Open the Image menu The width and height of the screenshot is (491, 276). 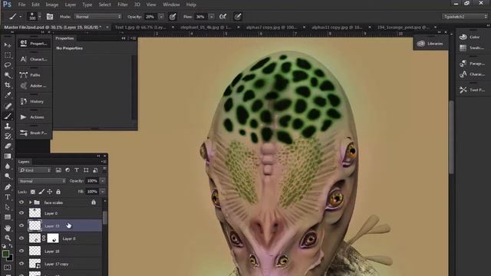[x=52, y=5]
